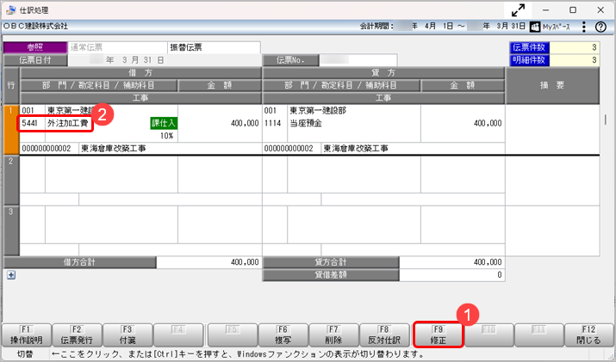The width and height of the screenshot is (616, 362).
Task: Click the 伝票件数 count value
Action: tap(575, 47)
